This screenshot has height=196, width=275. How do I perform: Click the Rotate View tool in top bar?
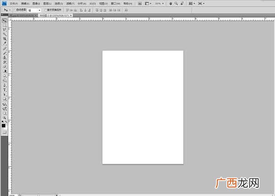(182, 4)
